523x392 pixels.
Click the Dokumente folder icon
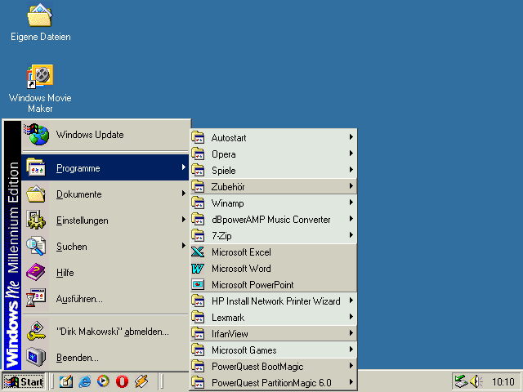click(x=36, y=194)
